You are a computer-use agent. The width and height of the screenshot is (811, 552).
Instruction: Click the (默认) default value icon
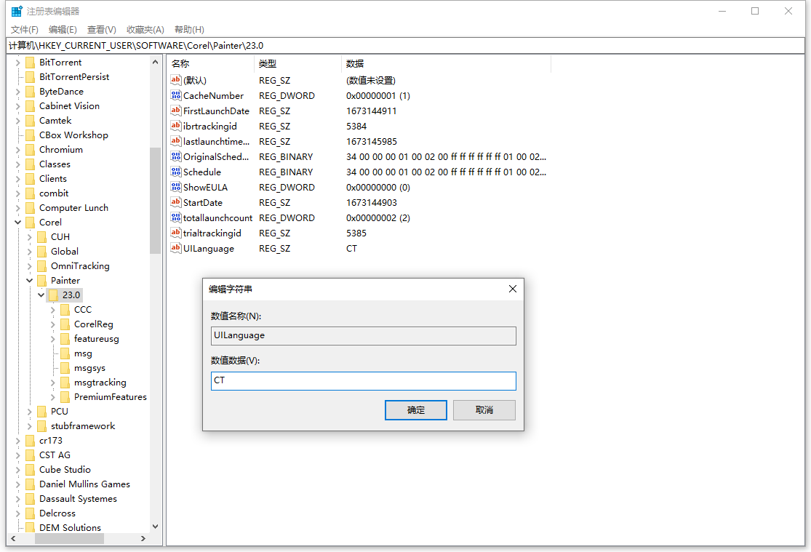pos(176,80)
